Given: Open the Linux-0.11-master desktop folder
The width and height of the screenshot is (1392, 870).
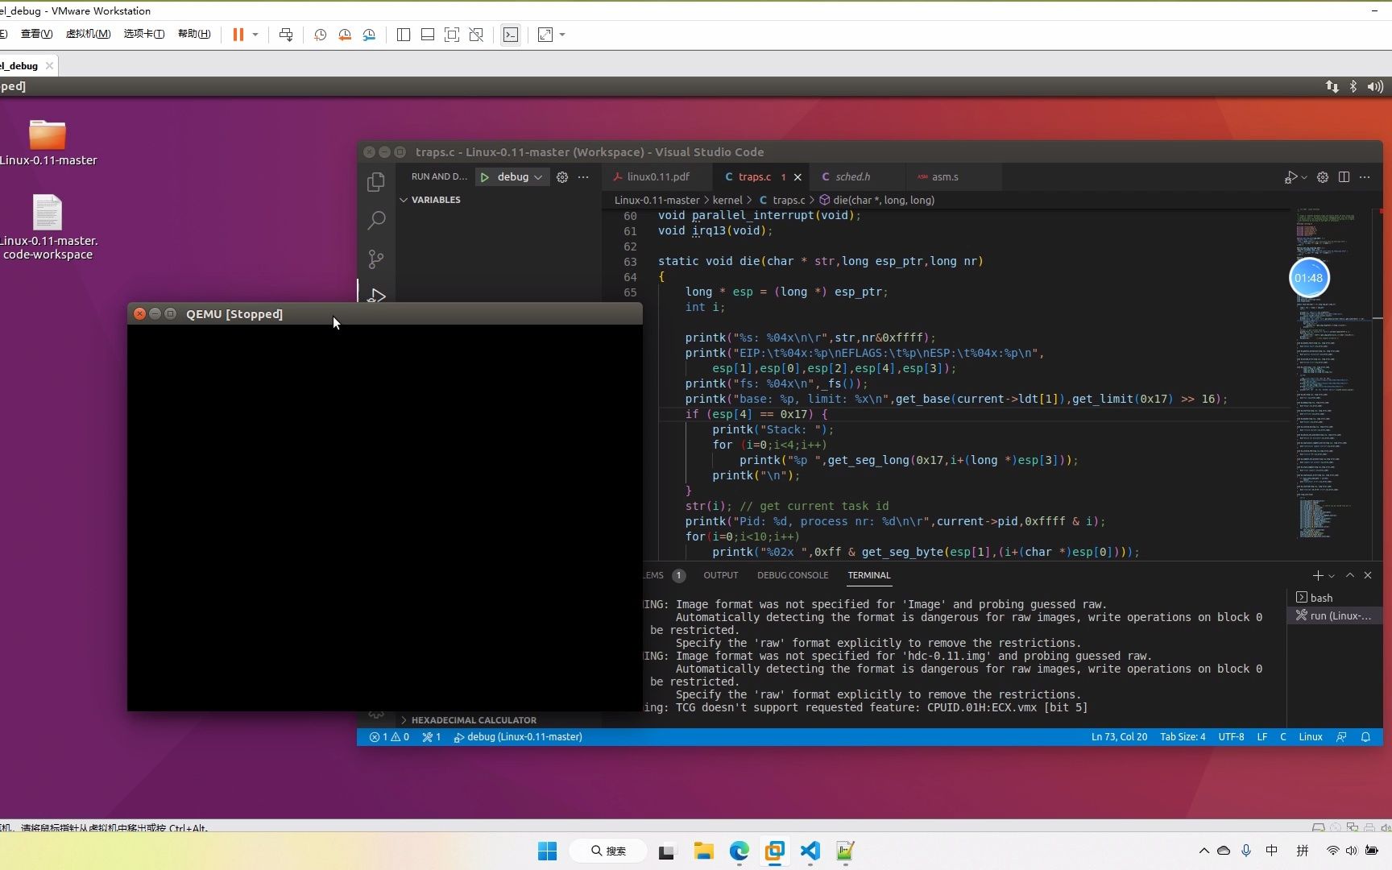Looking at the screenshot, I should pyautogui.click(x=48, y=142).
